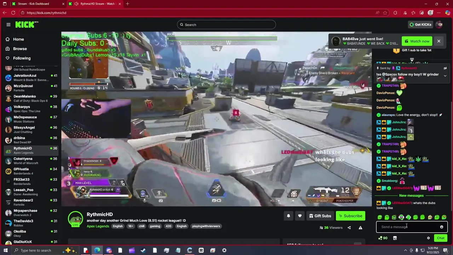Click the browser back arrow
This screenshot has width=453, height=255.
click(x=5, y=13)
